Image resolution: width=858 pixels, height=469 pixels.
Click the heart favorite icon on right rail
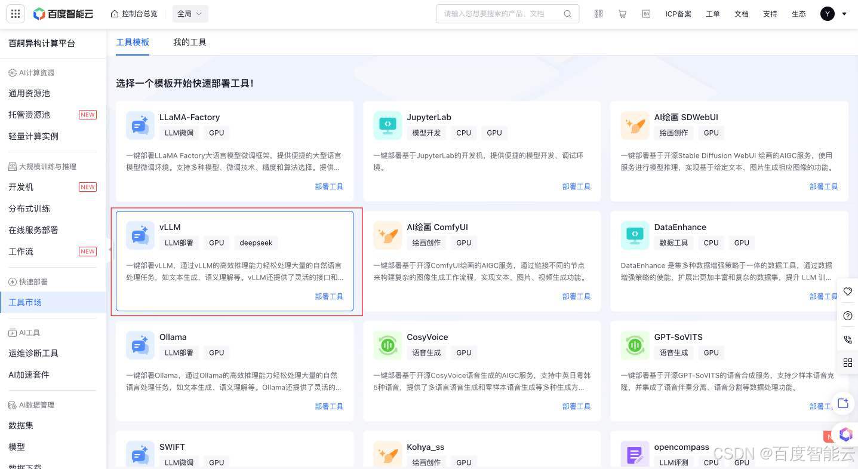[x=847, y=292]
